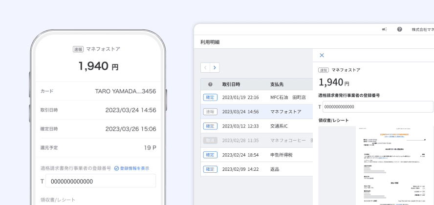Click the 1,940 円 amount on phone

tap(98, 66)
